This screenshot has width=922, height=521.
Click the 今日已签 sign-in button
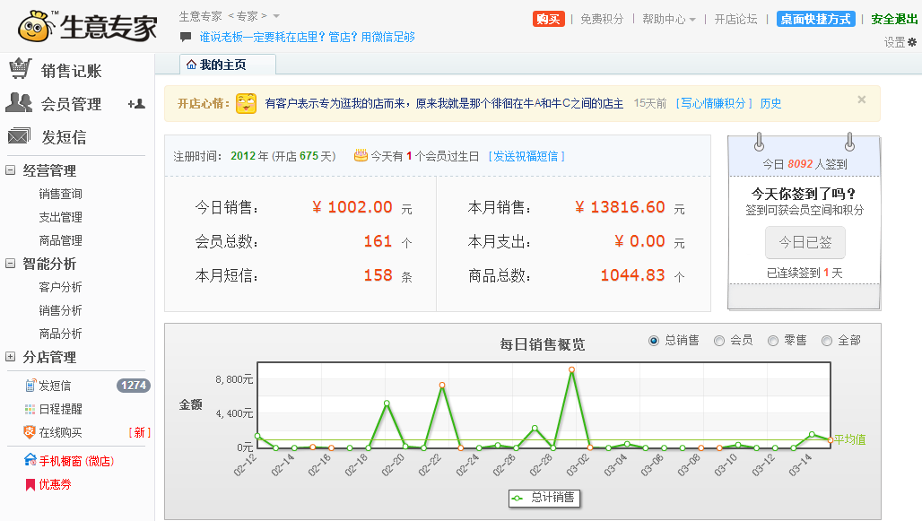pyautogui.click(x=805, y=242)
